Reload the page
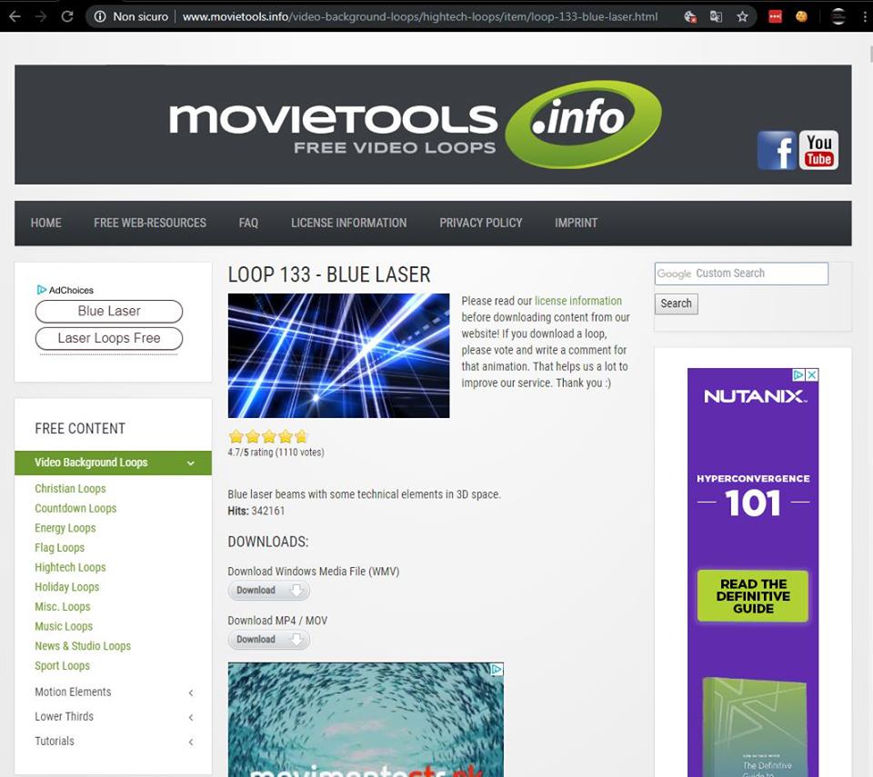The width and height of the screenshot is (873, 777). point(66,16)
